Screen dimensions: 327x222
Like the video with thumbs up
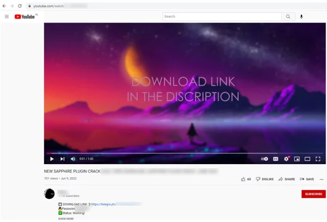[x=243, y=179]
